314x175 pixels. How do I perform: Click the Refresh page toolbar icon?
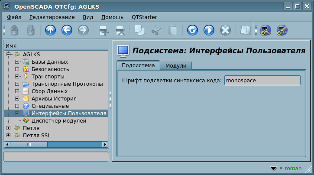[192, 30]
